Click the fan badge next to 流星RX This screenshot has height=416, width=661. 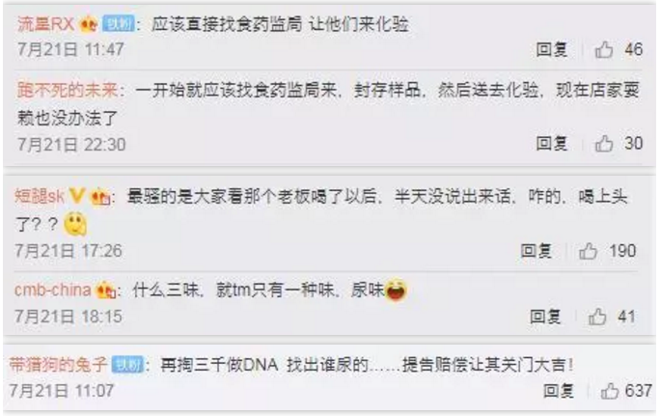click(x=119, y=24)
